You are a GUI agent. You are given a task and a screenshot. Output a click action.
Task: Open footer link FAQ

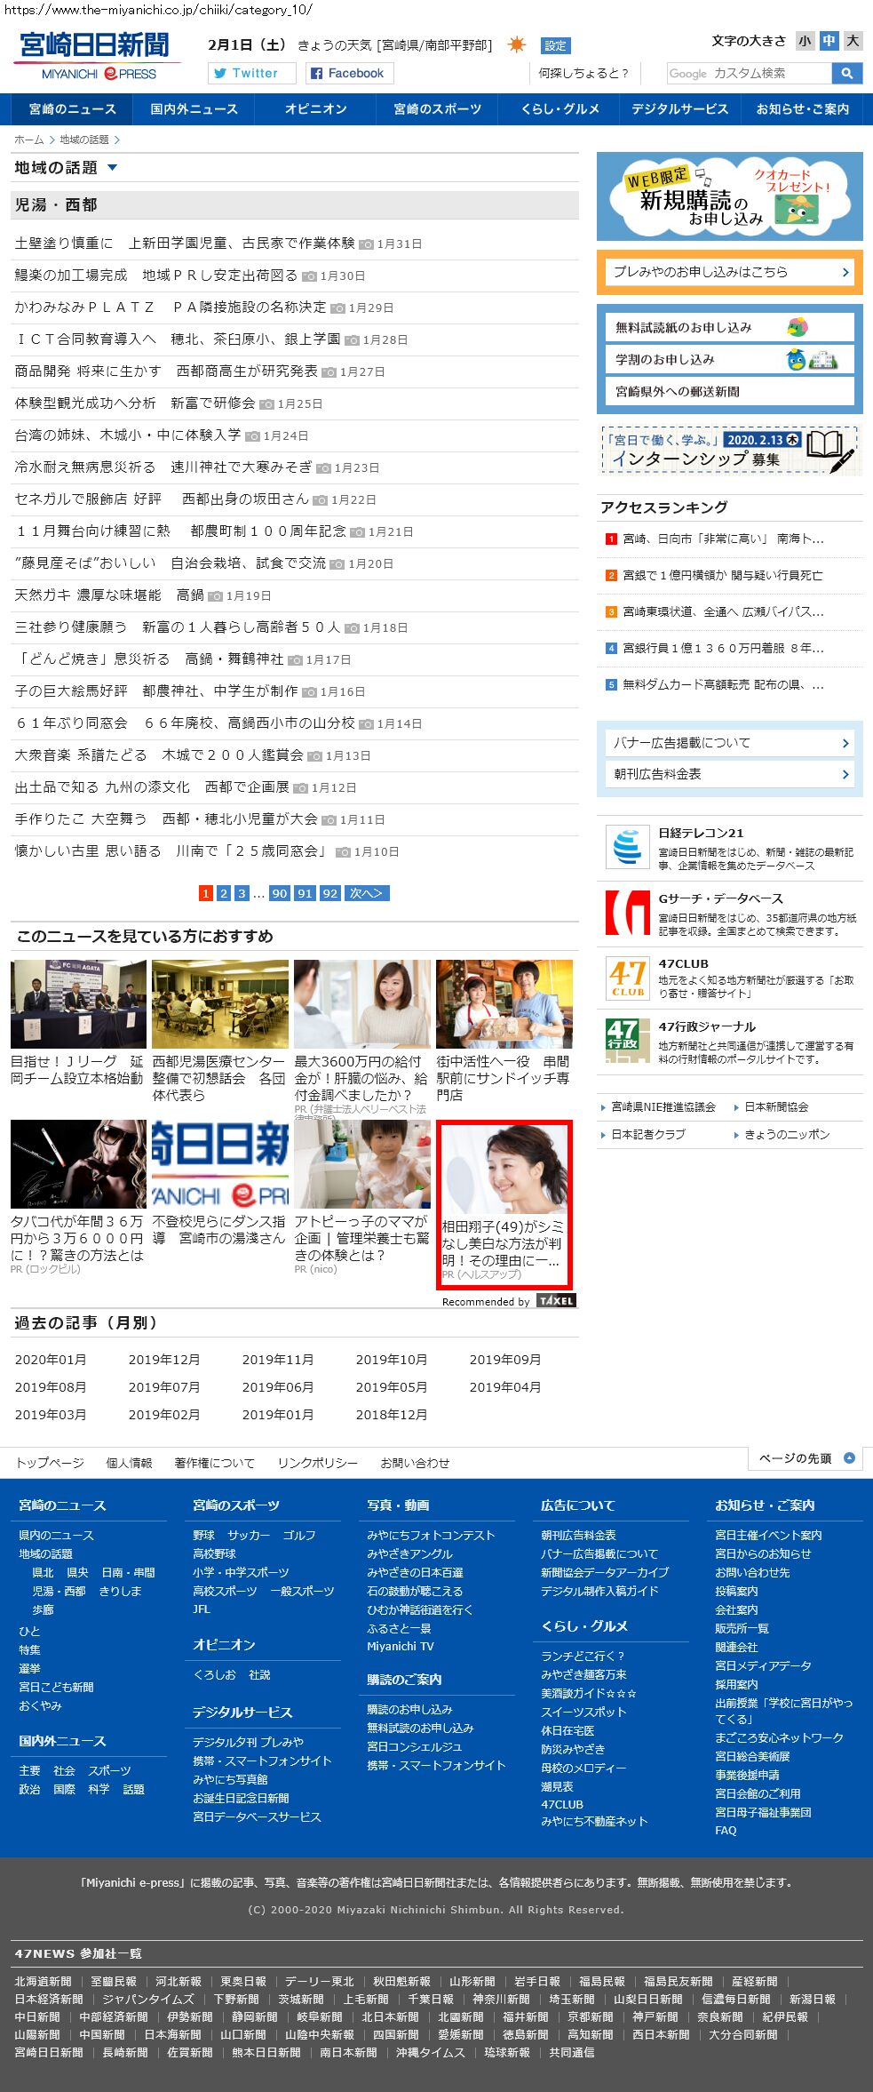(x=726, y=1831)
